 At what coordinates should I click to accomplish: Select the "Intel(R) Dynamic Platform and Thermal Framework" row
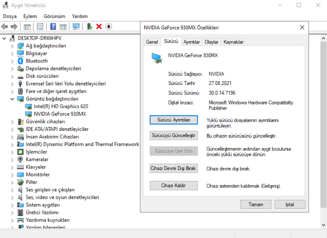pyautogui.click(x=82, y=144)
